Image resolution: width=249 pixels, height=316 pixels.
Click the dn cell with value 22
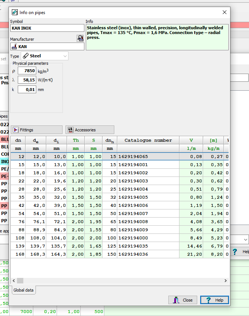[x=18, y=181]
